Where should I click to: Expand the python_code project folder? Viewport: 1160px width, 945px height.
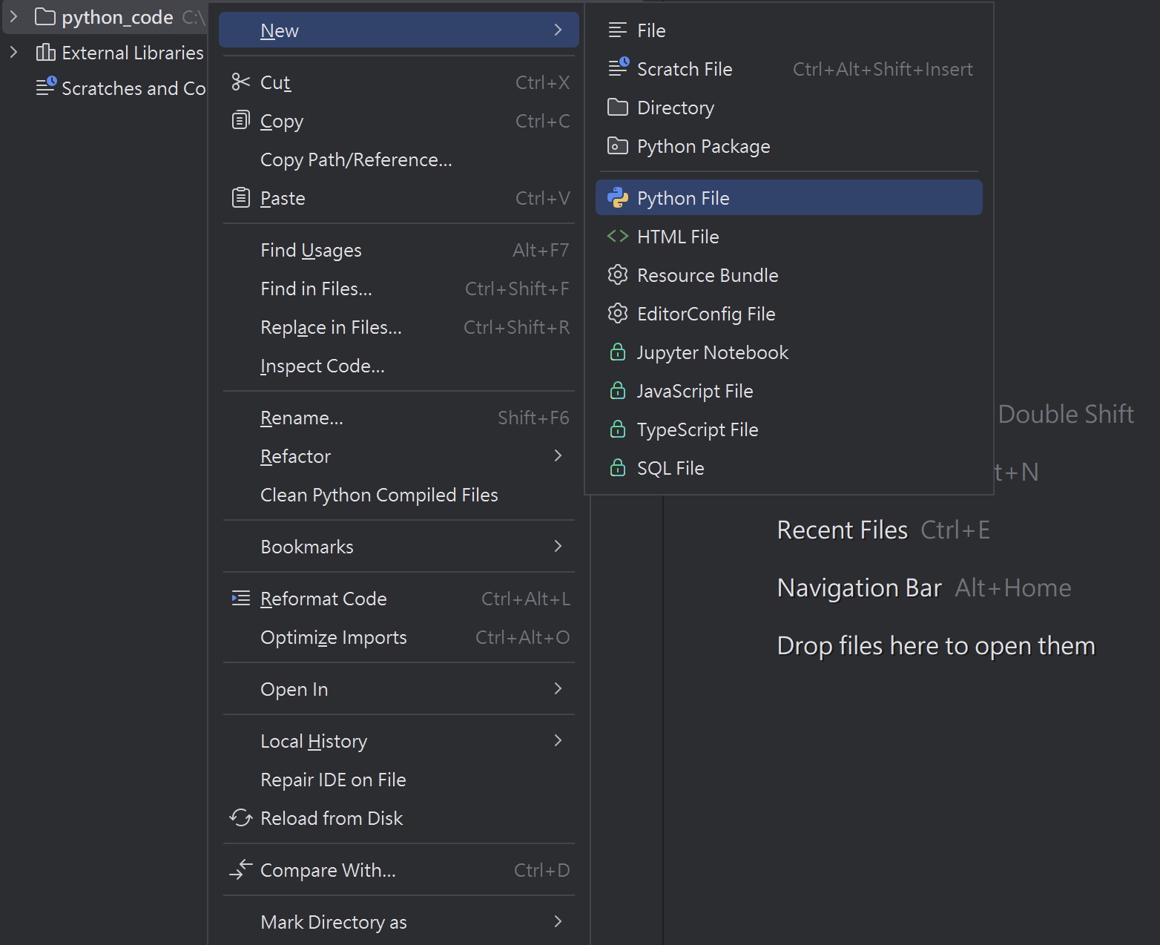pyautogui.click(x=13, y=16)
